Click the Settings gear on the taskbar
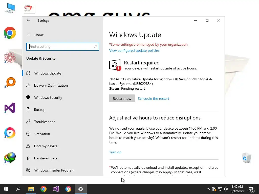Image resolution: width=259 pixels, height=194 pixels. (81, 189)
